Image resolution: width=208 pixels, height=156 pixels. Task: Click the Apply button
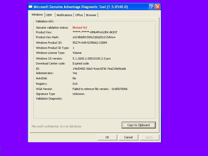coord(149,137)
